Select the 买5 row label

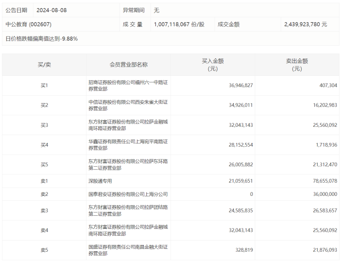point(44,165)
